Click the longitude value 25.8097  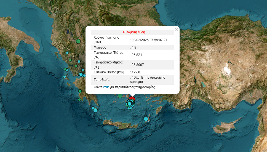(138, 65)
